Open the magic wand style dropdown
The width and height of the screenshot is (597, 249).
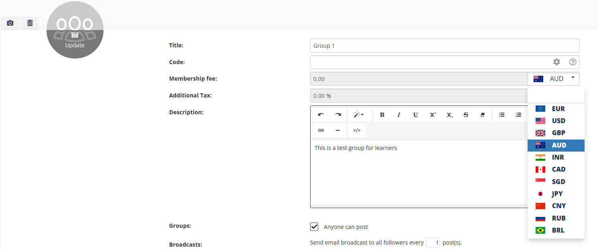coord(358,115)
